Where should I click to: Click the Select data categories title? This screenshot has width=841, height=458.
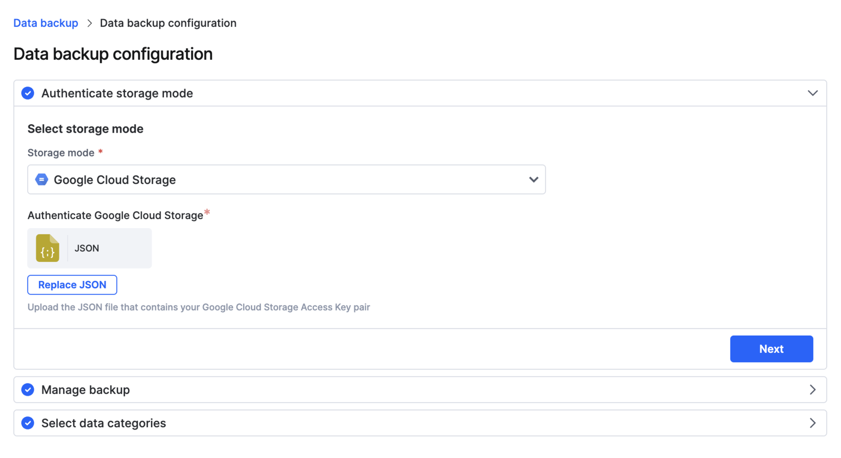pos(104,423)
